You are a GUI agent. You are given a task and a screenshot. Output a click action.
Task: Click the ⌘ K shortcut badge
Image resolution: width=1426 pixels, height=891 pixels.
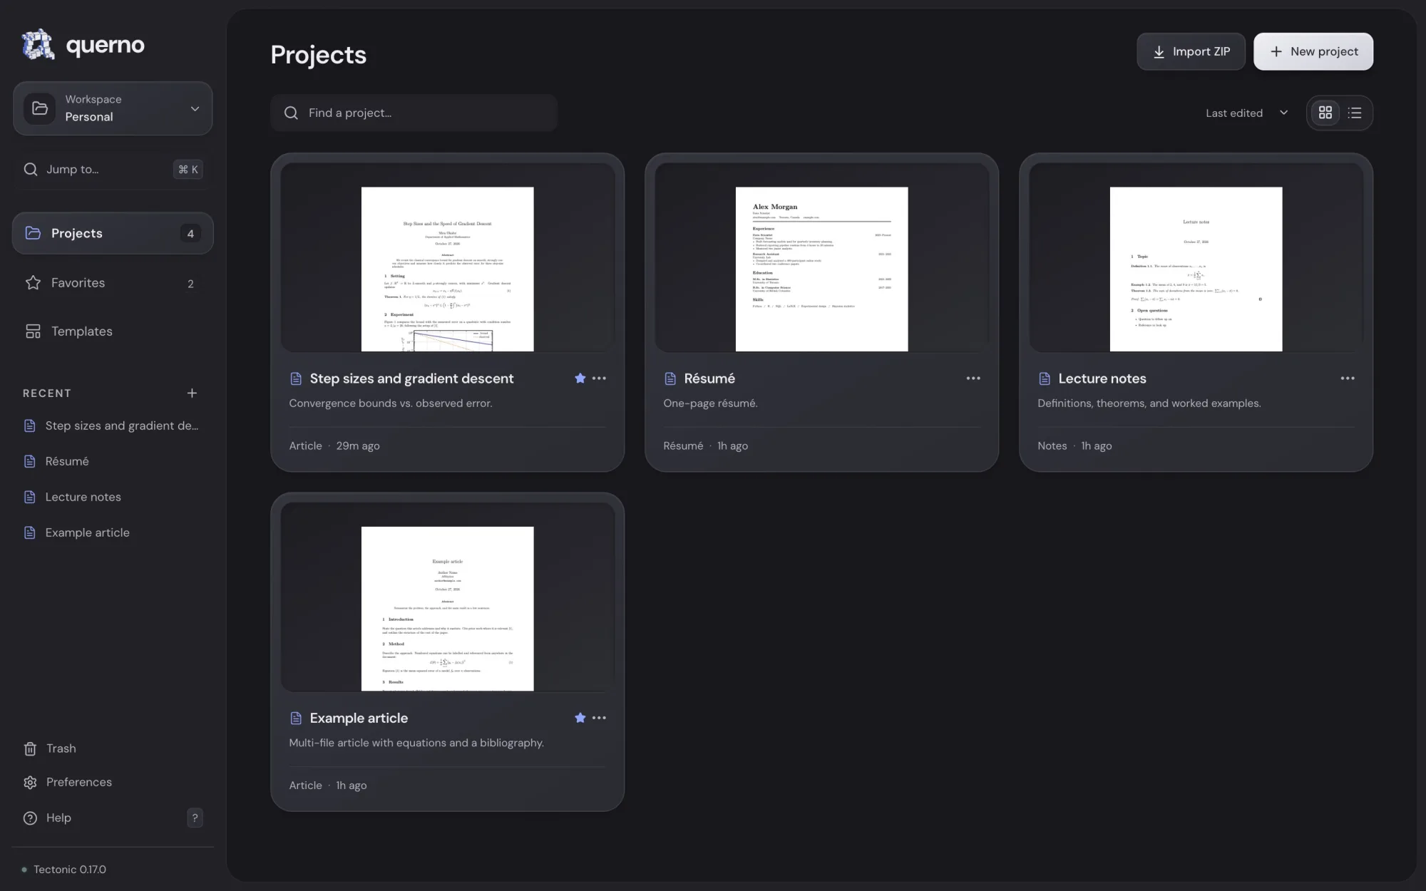[x=188, y=169]
